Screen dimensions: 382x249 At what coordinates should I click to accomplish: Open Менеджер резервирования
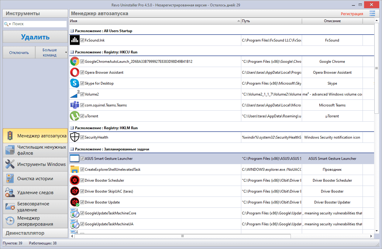35,221
